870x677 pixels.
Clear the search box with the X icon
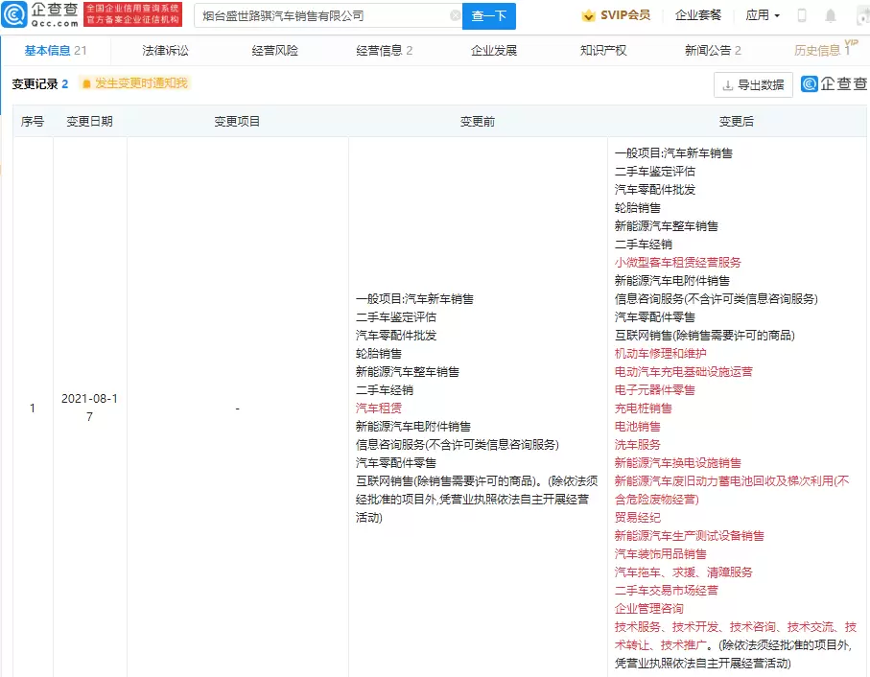(x=455, y=15)
